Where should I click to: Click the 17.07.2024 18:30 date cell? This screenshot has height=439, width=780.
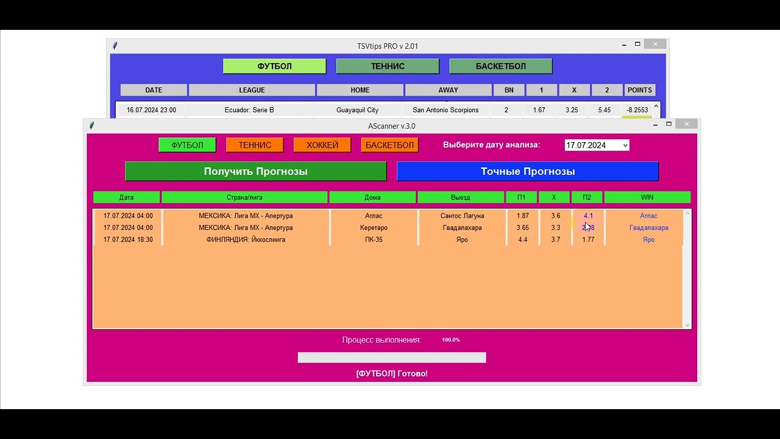click(128, 240)
